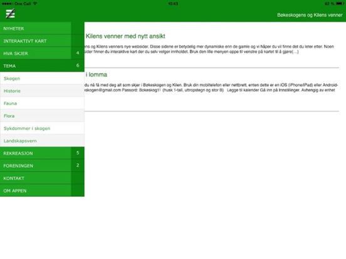Expand FORENINGEN submenu count 2
The height and width of the screenshot is (259, 346).
click(x=78, y=165)
